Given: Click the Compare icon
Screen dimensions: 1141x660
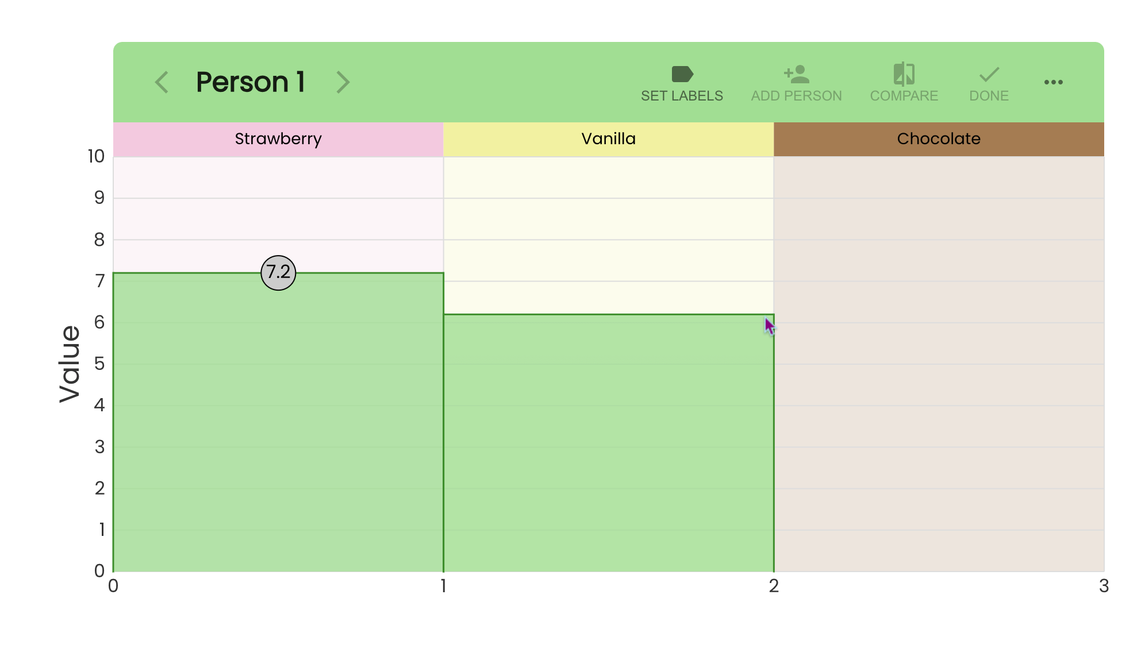Looking at the screenshot, I should (x=904, y=74).
